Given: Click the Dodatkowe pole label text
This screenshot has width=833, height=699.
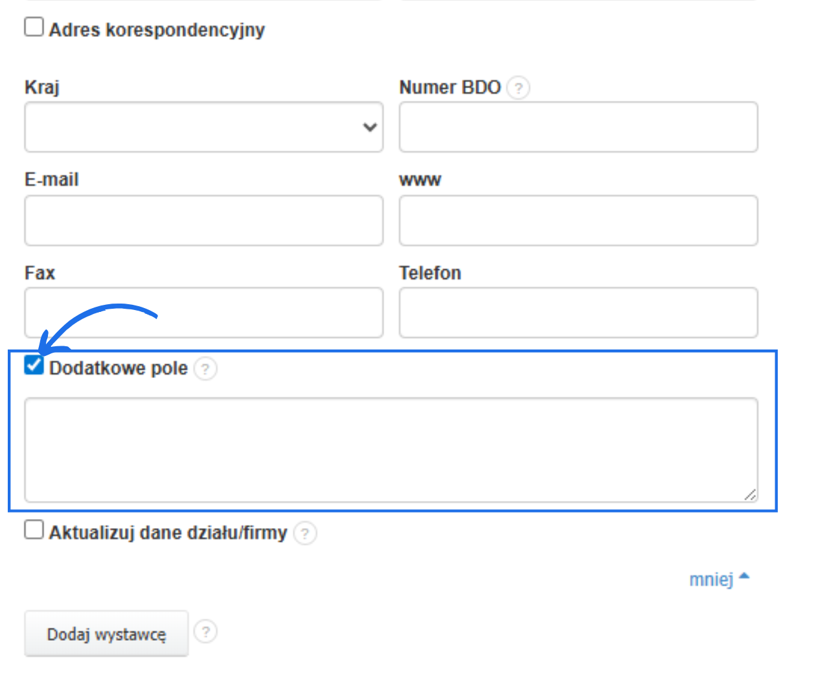Looking at the screenshot, I should (x=119, y=368).
